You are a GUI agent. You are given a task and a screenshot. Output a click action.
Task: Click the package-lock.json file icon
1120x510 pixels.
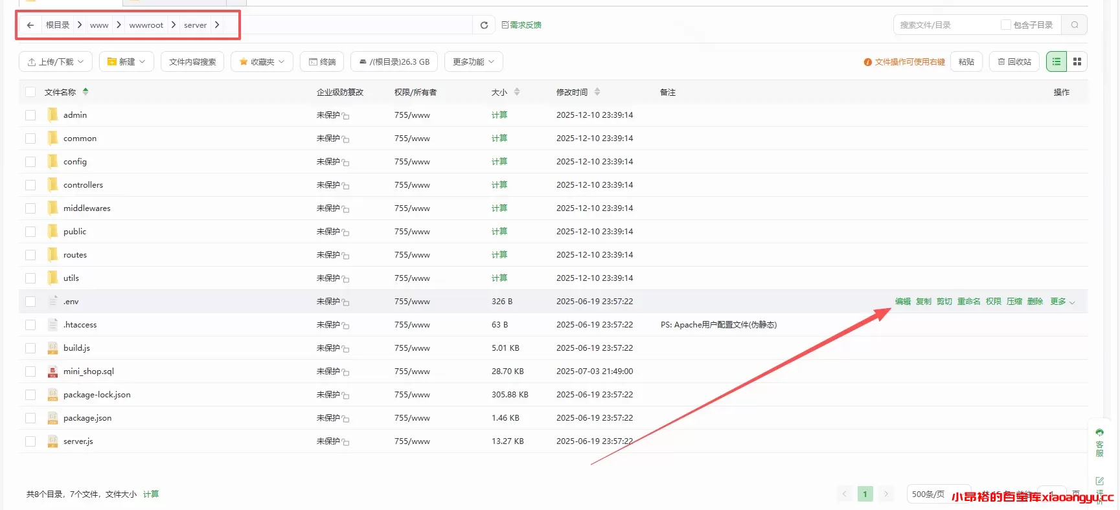click(52, 394)
